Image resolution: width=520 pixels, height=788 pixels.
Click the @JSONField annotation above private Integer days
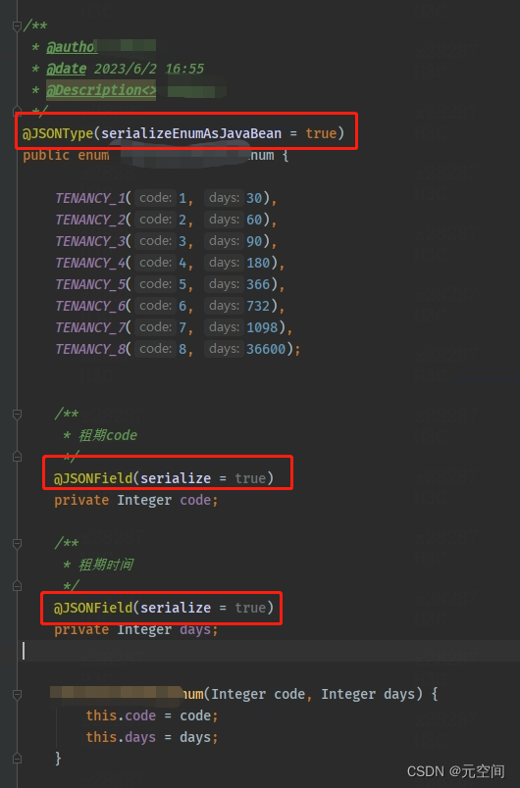[93, 608]
